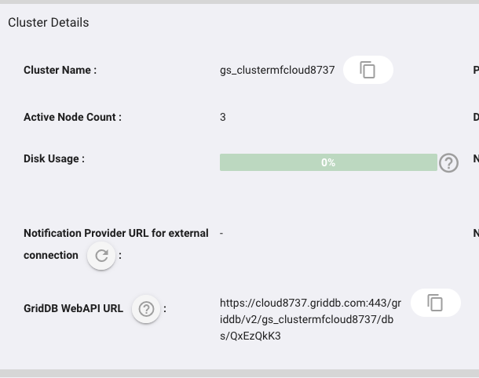
Task: Copy the cluster name to clipboard
Action: 367,70
